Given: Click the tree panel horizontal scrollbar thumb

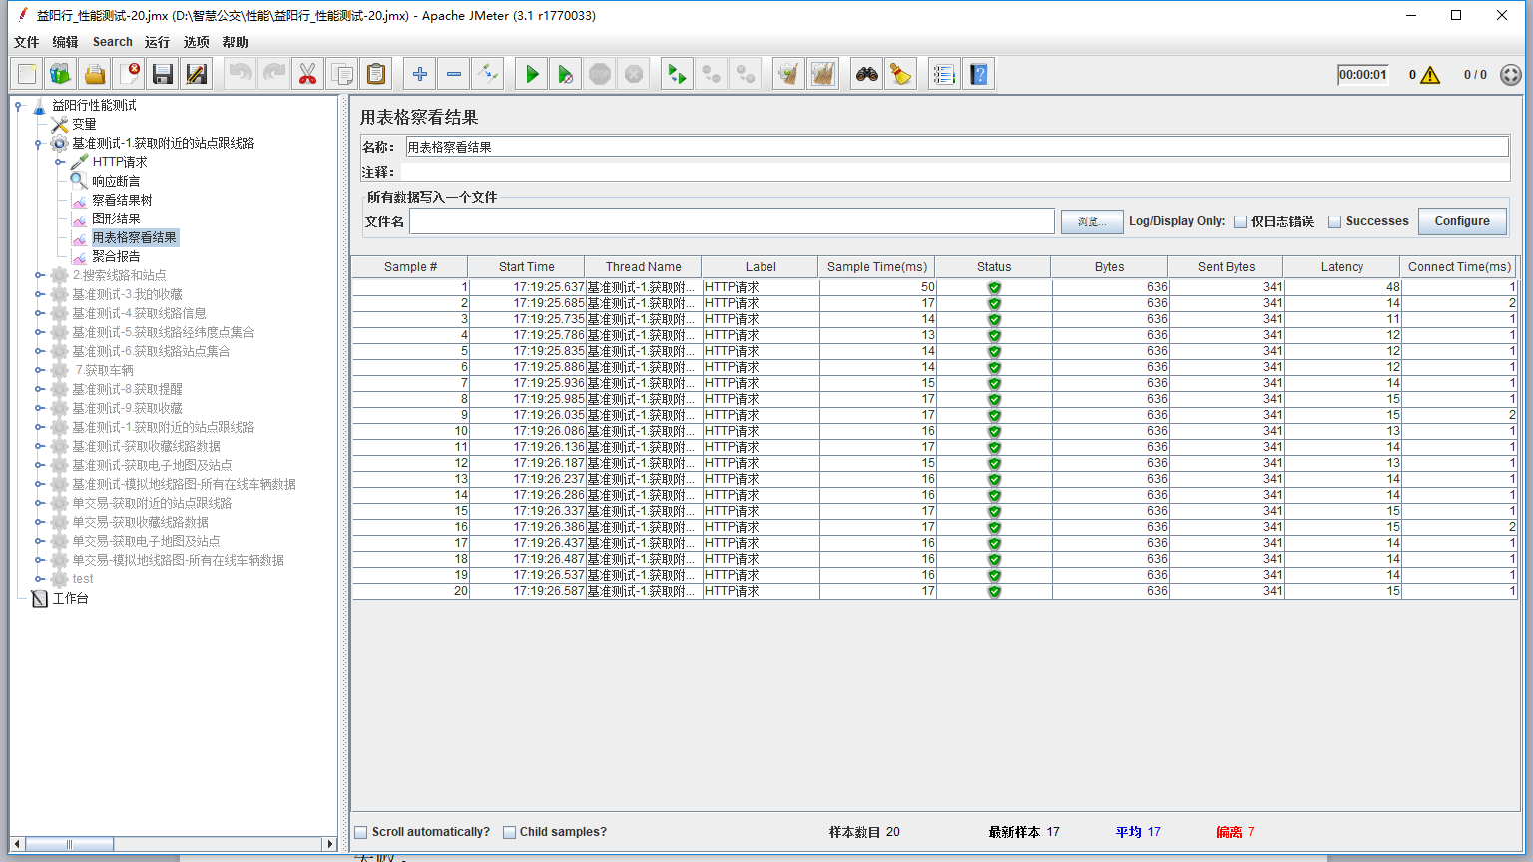Looking at the screenshot, I should pyautogui.click(x=69, y=844).
